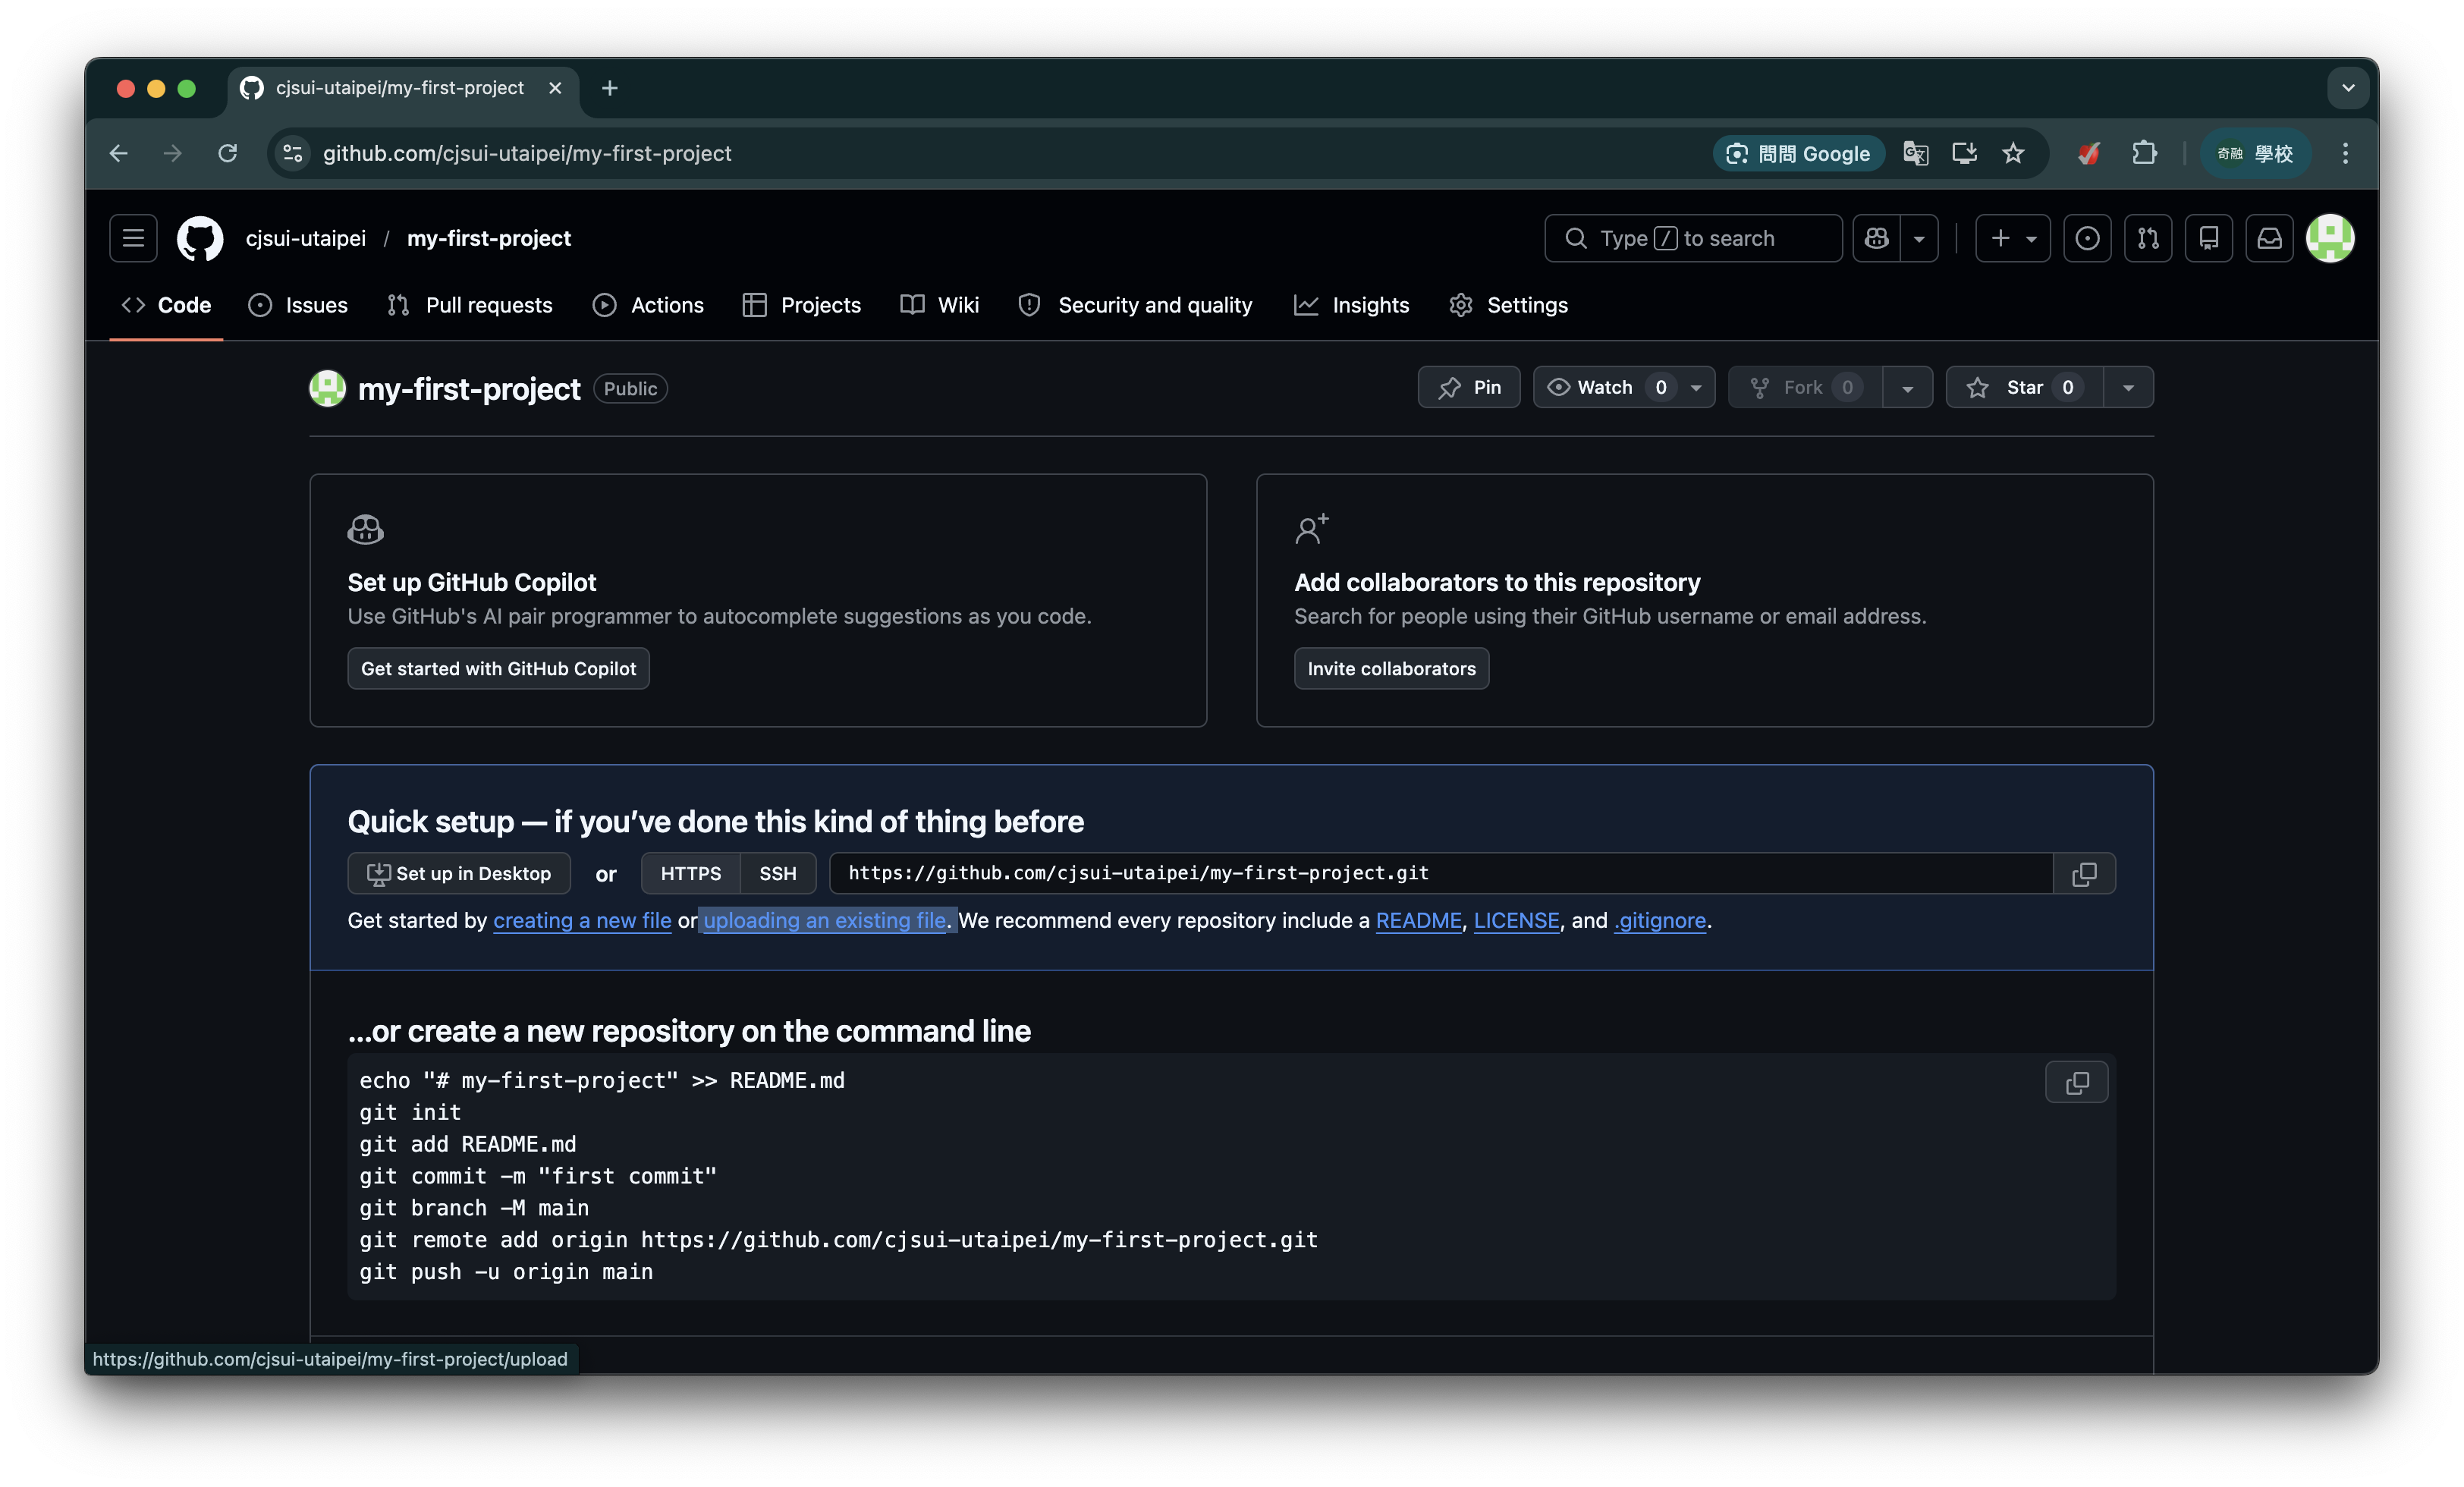Open the translate page icon

coord(1915,153)
